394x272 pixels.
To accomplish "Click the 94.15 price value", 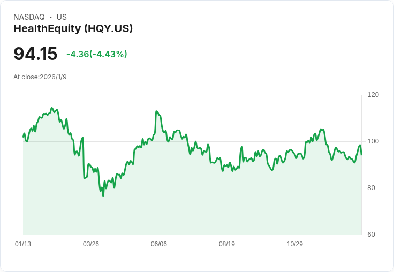I will pos(35,54).
